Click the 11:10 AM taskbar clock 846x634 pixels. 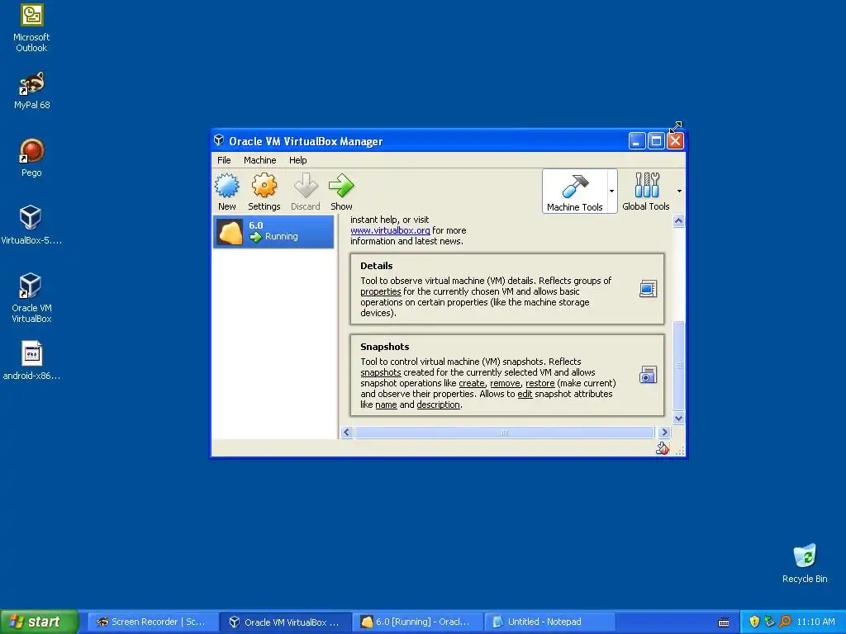coord(815,622)
